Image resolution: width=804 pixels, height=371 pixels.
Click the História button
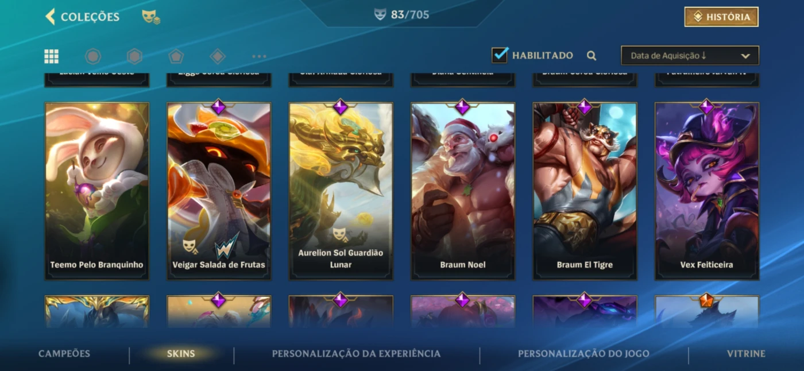tap(721, 17)
